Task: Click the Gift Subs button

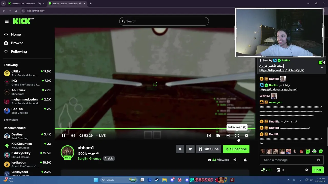Action: click(x=209, y=149)
